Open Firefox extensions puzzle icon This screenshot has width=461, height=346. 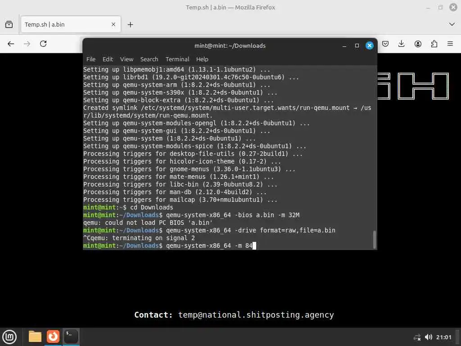[x=434, y=44]
